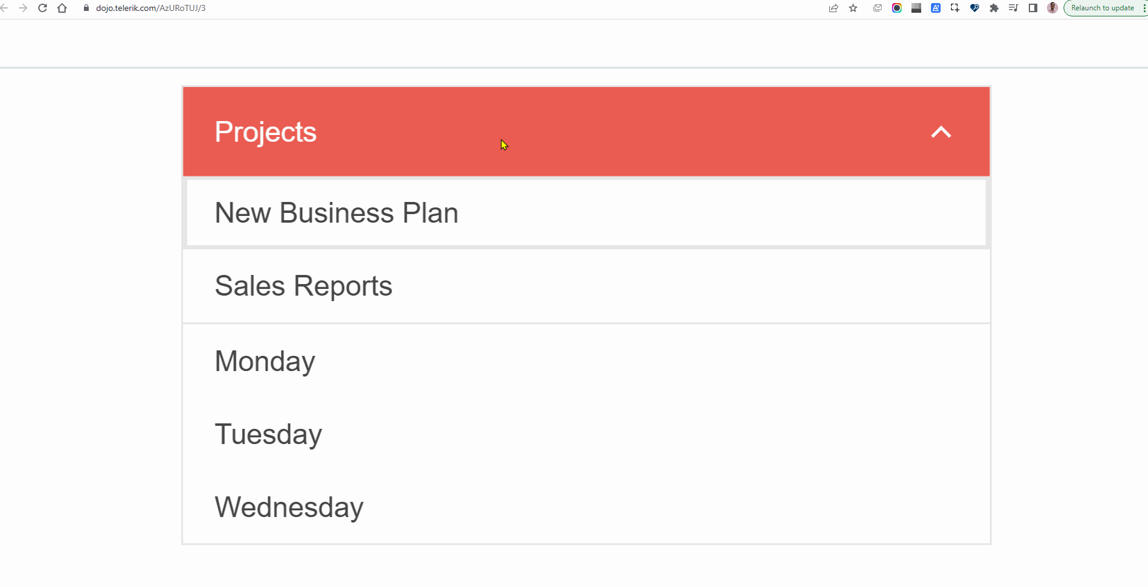Toggle the browser side panel
This screenshot has height=587, width=1148.
click(x=1033, y=8)
